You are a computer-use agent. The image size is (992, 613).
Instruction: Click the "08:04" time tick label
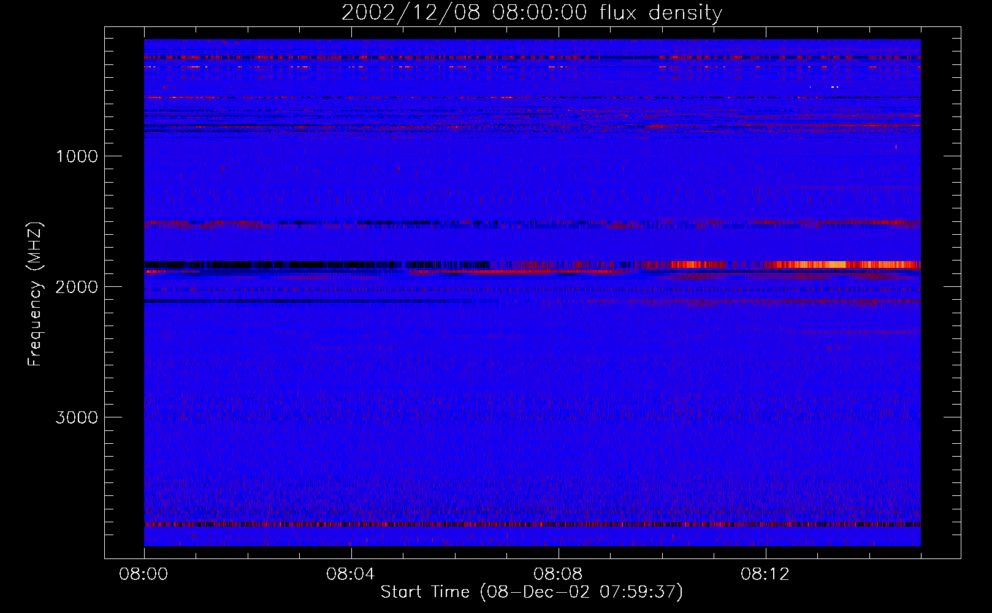click(x=351, y=574)
